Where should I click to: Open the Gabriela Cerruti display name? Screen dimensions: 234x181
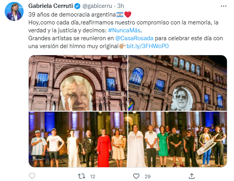point(50,6)
